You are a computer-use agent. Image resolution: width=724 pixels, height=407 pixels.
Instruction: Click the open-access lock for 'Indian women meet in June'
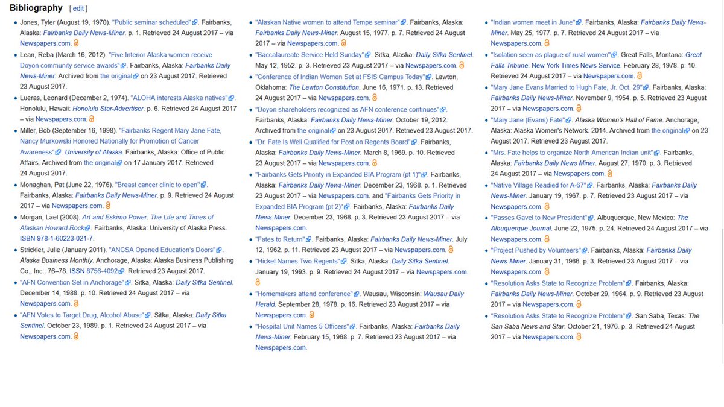coord(547,43)
